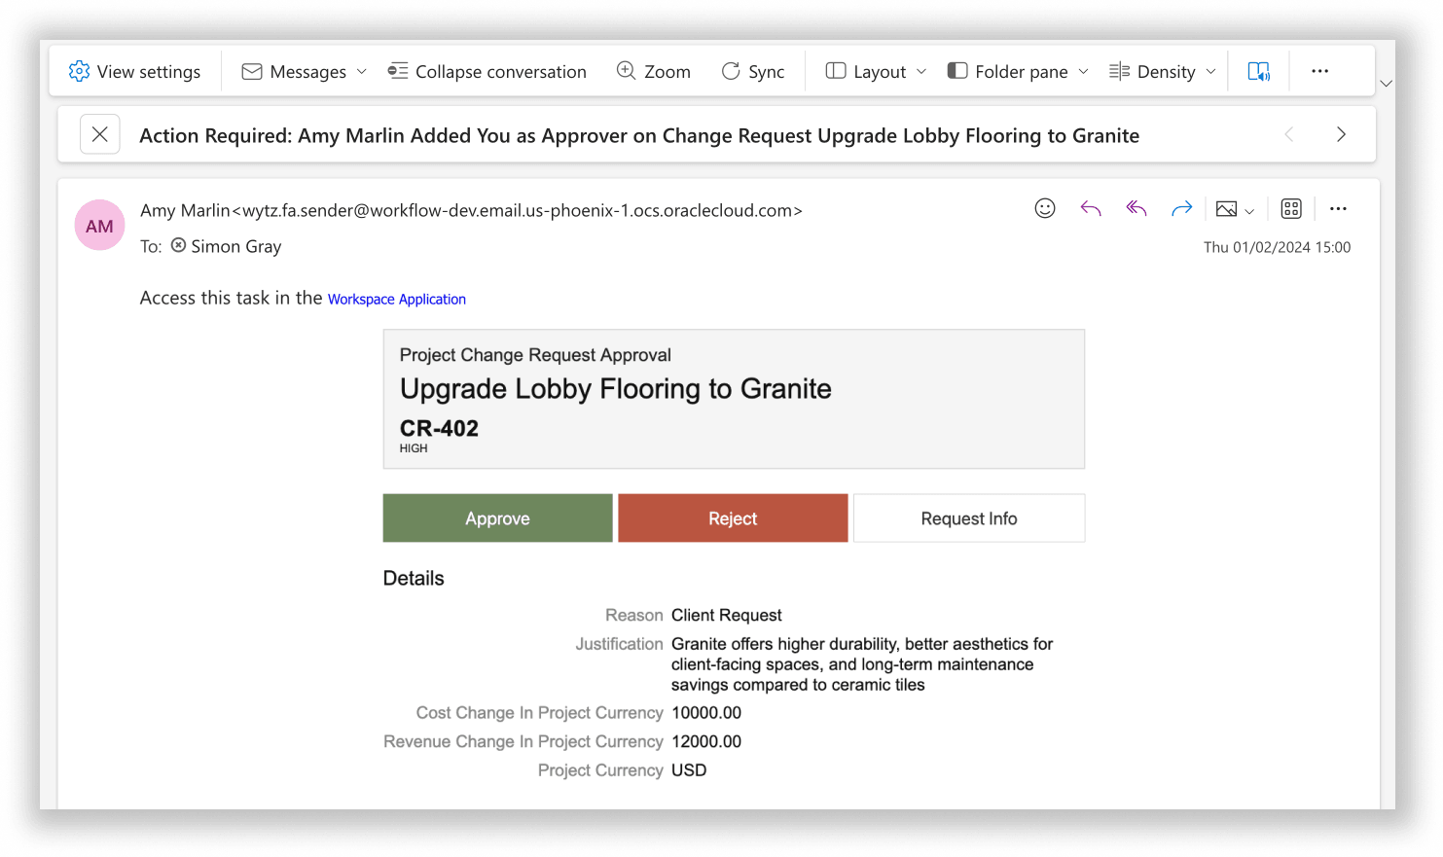Open the Zoom tool in the ribbon
The width and height of the screenshot is (1443, 857).
click(654, 70)
